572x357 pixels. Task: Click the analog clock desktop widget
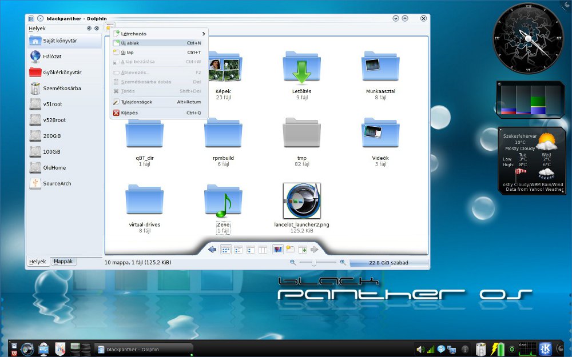pyautogui.click(x=528, y=38)
